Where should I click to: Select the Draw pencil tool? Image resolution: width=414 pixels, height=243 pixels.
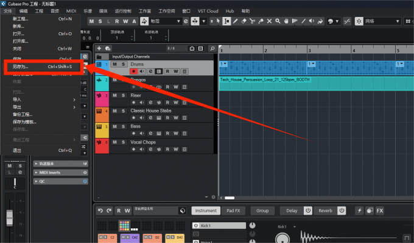click(235, 21)
